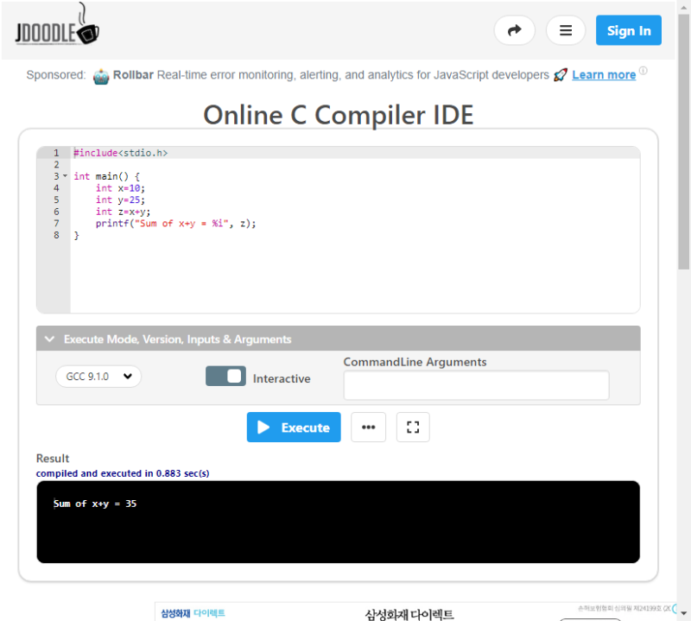691x621 pixels.
Task: Open the hamburger menu icon
Action: click(x=566, y=30)
